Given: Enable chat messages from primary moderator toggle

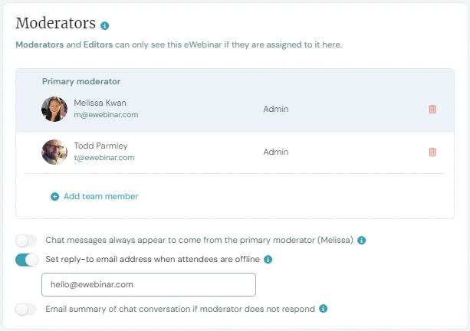Looking at the screenshot, I should click(26, 241).
